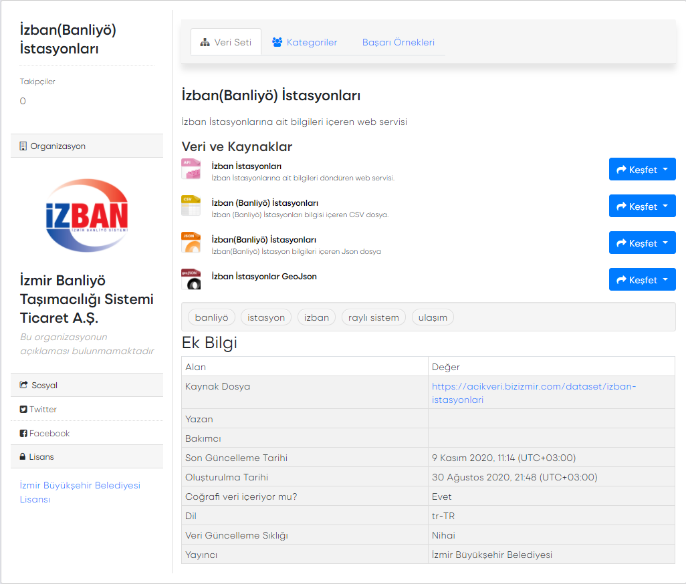
Task: Select the "raylı sistem" tag
Action: click(x=374, y=317)
